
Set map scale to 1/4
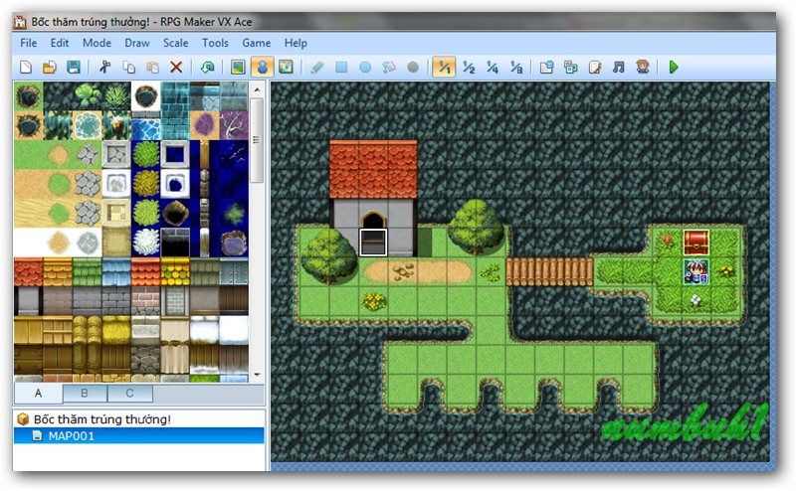pyautogui.click(x=493, y=67)
